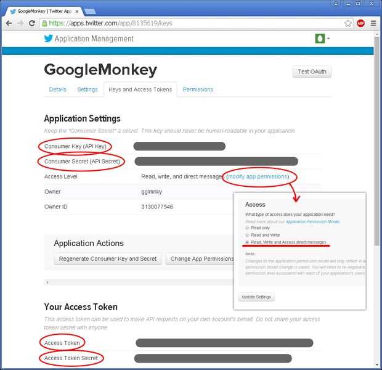The image size is (382, 370).
Task: Minimize the browser window
Action: (x=348, y=3)
